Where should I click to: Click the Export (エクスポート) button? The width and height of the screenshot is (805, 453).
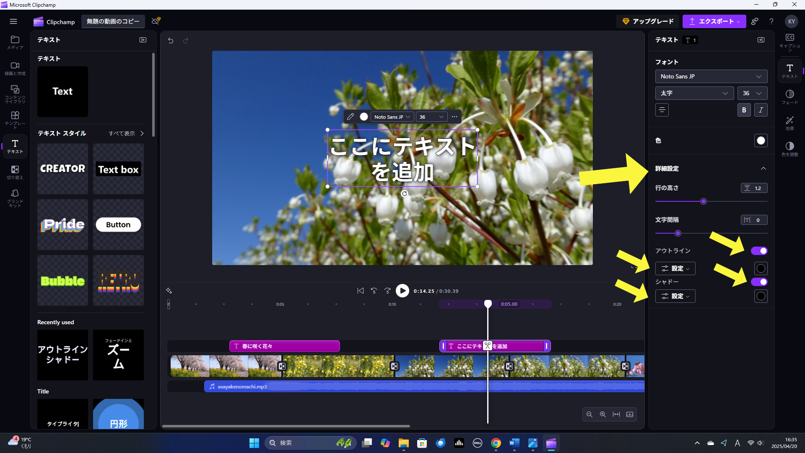point(714,21)
